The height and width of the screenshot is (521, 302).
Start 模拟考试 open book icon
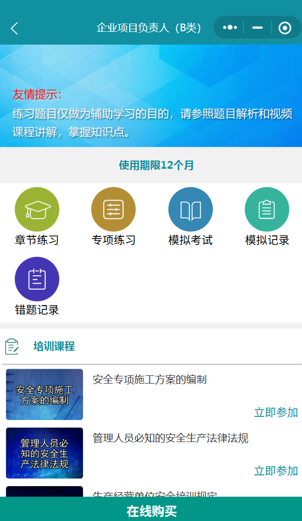coord(190,209)
